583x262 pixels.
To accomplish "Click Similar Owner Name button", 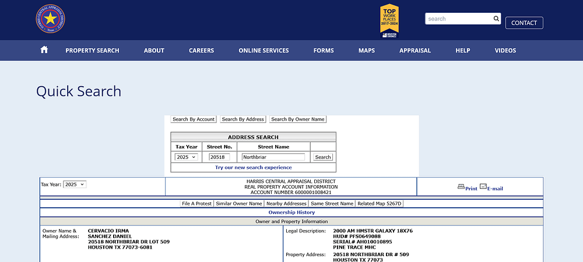I will [239, 203].
